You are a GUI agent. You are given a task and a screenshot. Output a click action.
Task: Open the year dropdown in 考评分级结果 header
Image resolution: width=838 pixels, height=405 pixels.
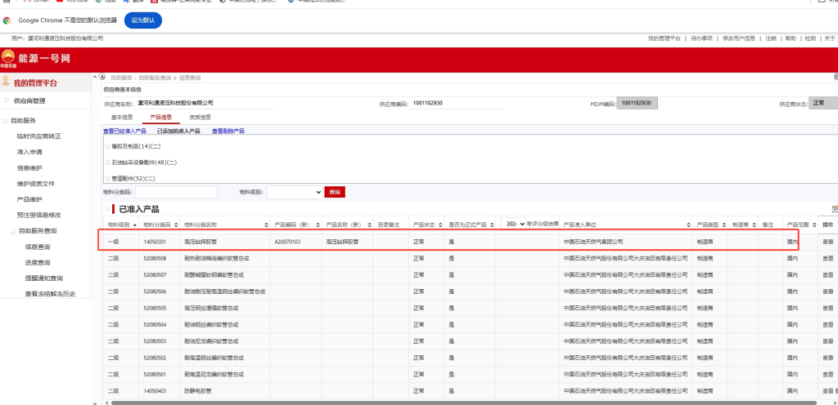[x=515, y=224]
